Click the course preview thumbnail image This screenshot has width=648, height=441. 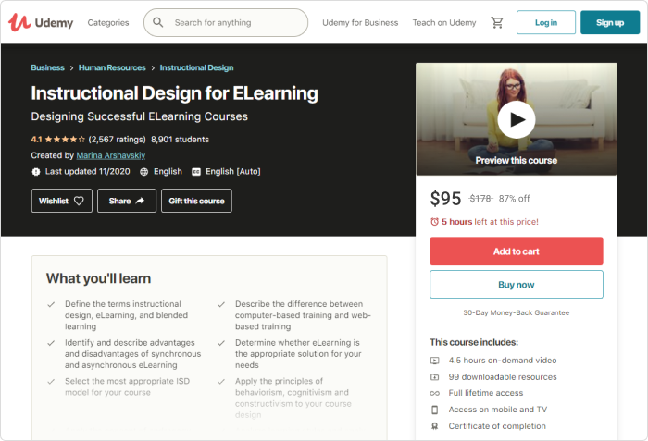pyautogui.click(x=517, y=119)
